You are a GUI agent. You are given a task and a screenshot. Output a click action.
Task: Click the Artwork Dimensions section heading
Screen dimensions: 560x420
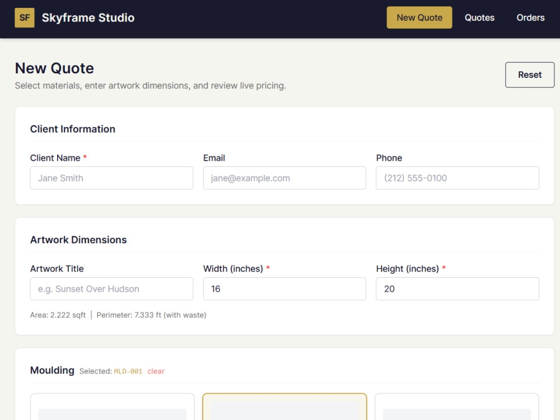tap(78, 240)
